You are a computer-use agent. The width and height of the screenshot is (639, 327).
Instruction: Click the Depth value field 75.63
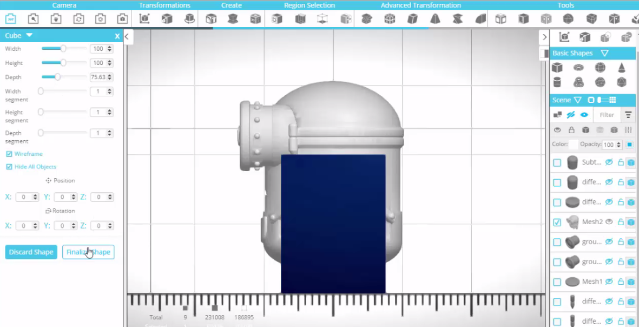point(101,77)
